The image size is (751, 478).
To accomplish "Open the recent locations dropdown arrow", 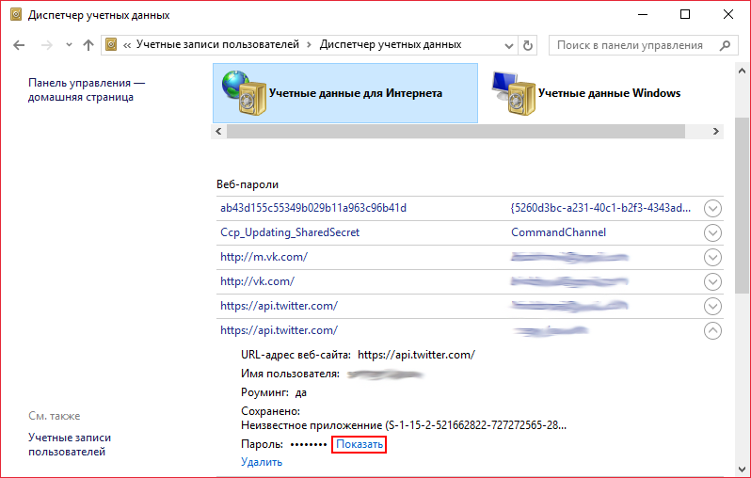I will (x=69, y=45).
